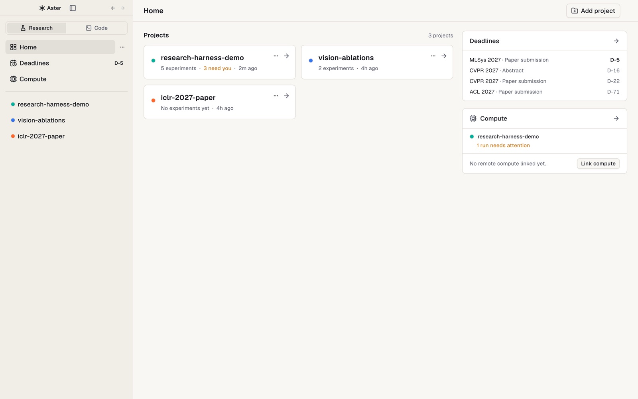Select the CVPR 2027 Abstract deadline row
Viewport: 638px width, 399px height.
544,71
